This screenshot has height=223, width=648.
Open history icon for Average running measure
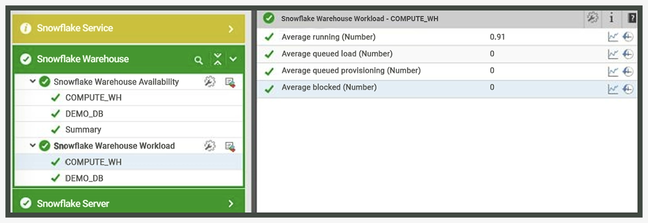627,37
